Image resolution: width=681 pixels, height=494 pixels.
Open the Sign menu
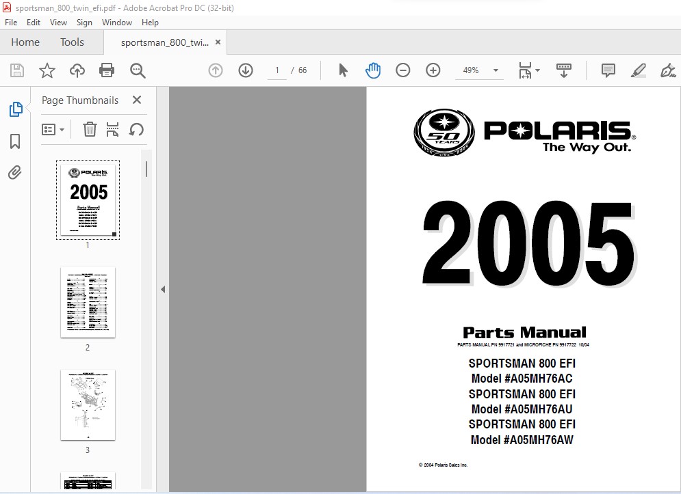[x=84, y=23]
